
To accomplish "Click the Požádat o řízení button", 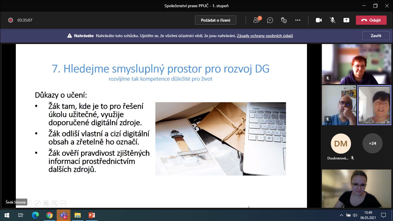I will click(x=215, y=20).
